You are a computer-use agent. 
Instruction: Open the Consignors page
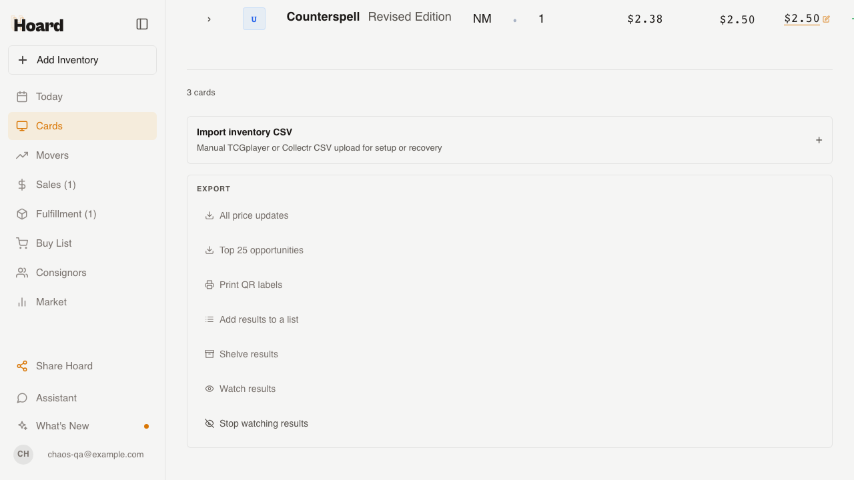[82, 273]
